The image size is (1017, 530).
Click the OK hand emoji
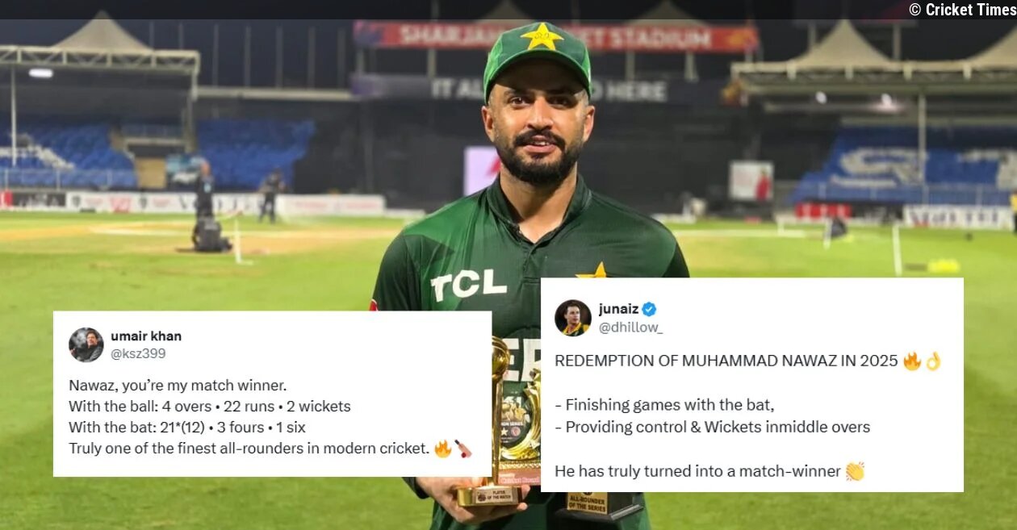click(933, 361)
